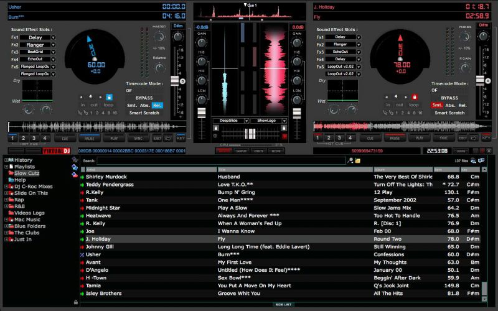Click right deck loop length increase arrow

click(x=406, y=97)
